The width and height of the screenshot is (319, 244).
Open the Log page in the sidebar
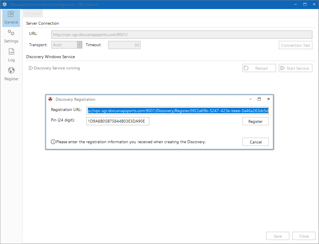(x=11, y=55)
